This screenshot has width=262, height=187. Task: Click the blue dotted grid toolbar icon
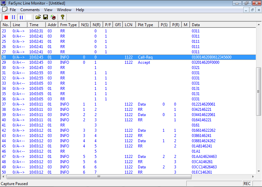pyautogui.click(x=13, y=17)
